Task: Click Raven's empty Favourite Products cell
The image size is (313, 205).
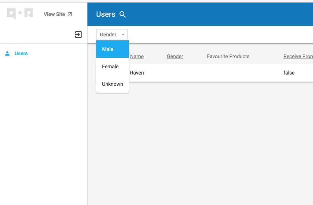Action: (x=228, y=73)
